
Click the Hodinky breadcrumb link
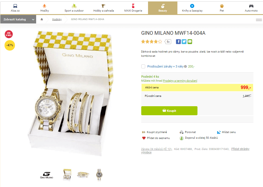tap(57, 19)
